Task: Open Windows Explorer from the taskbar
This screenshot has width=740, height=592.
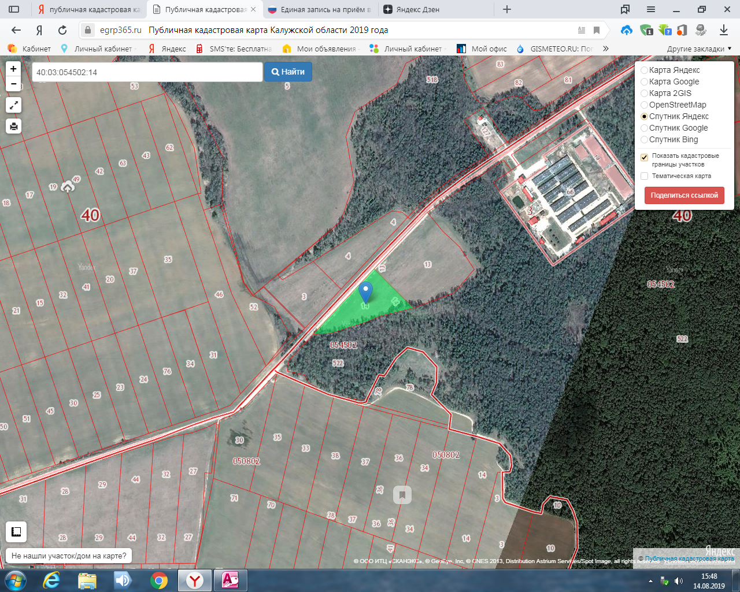Action: (x=87, y=580)
